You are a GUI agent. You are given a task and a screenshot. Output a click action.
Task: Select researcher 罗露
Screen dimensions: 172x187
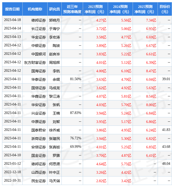point(56,156)
